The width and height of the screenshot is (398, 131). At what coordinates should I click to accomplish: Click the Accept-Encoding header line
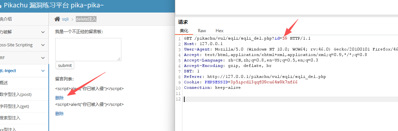tap(228, 66)
